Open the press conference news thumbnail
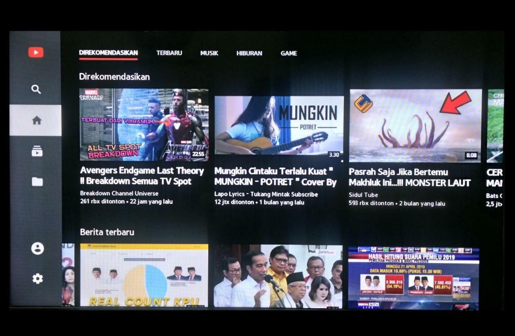515x336 pixels. [x=278, y=277]
